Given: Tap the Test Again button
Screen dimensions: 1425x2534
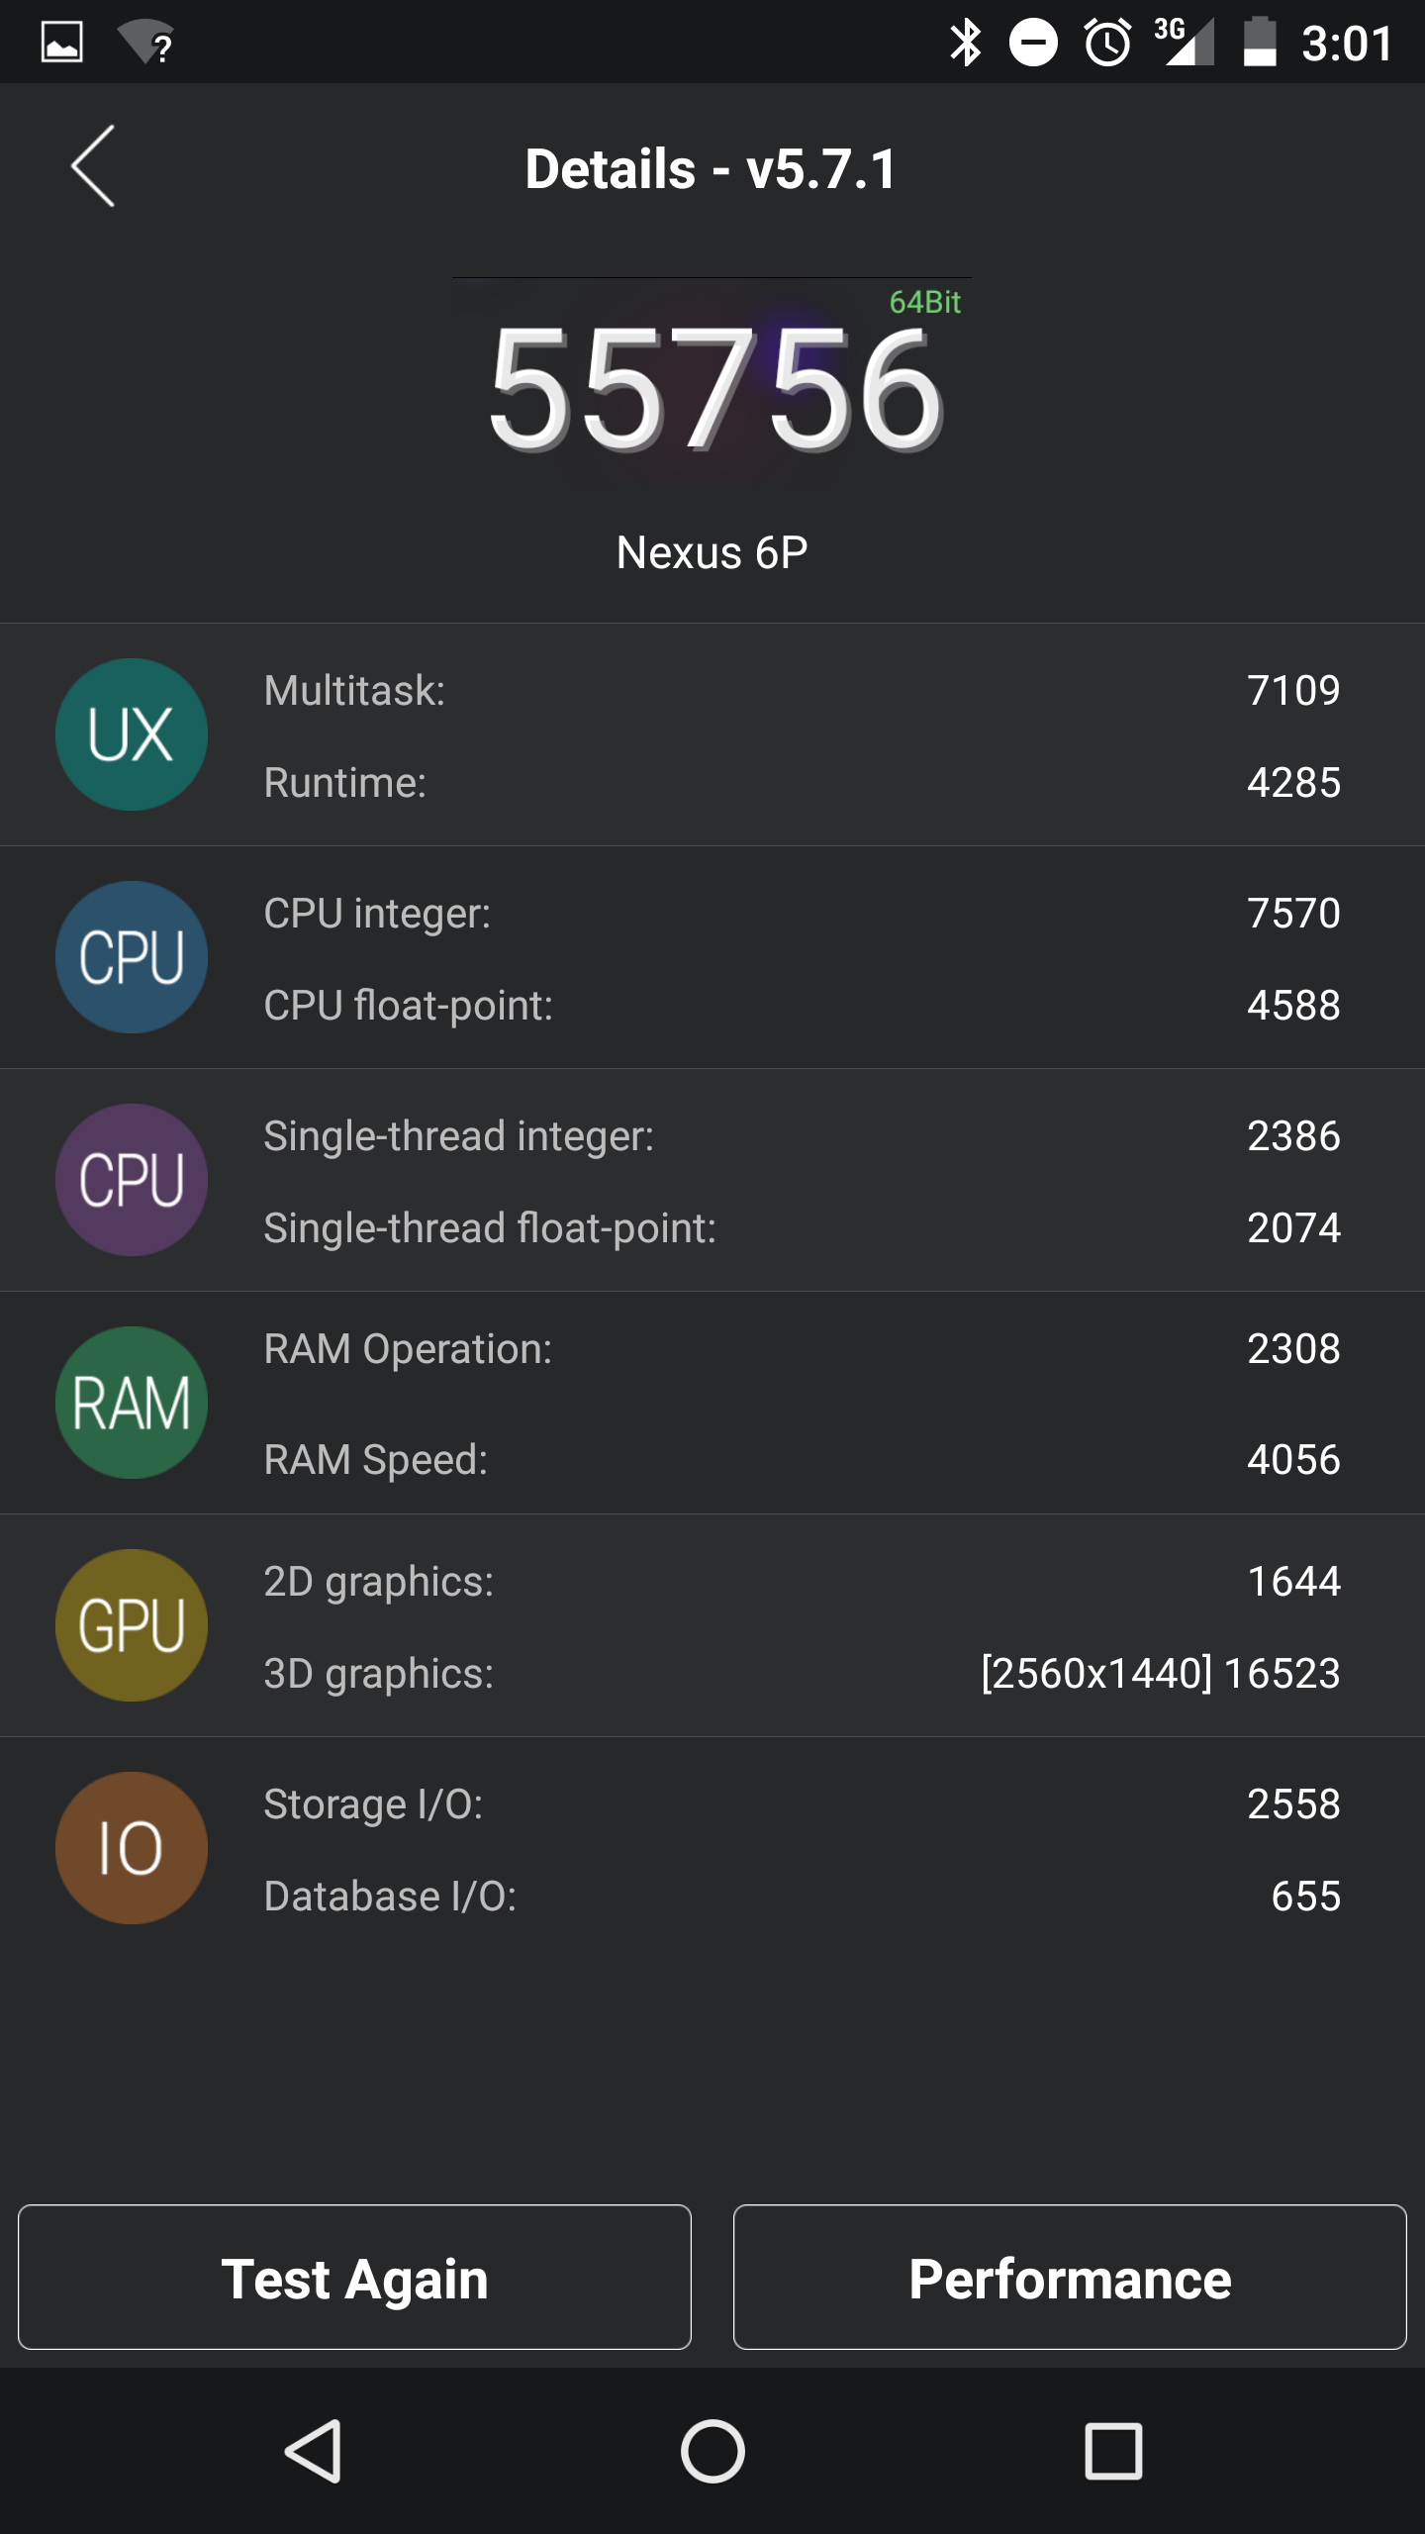Looking at the screenshot, I should tap(354, 2277).
